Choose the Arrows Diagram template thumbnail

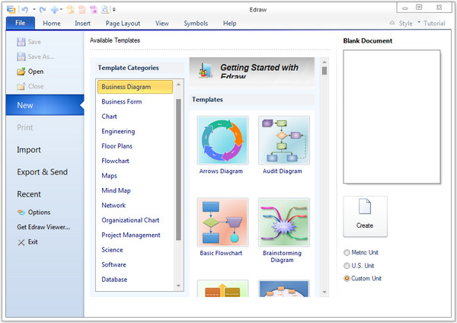(222, 140)
